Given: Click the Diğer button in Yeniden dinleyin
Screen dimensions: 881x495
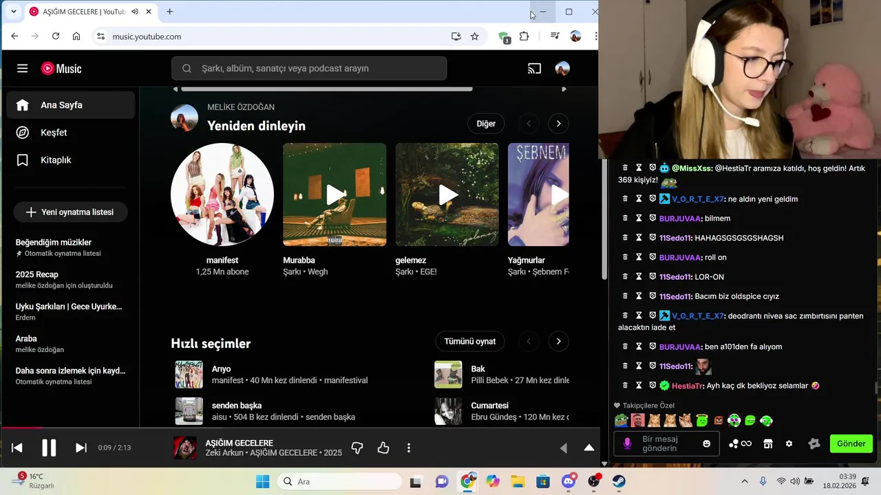Looking at the screenshot, I should [486, 124].
